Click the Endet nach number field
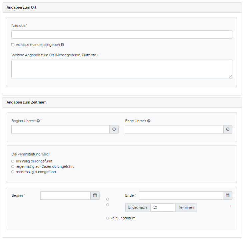The image size is (244, 239). pyautogui.click(x=163, y=208)
